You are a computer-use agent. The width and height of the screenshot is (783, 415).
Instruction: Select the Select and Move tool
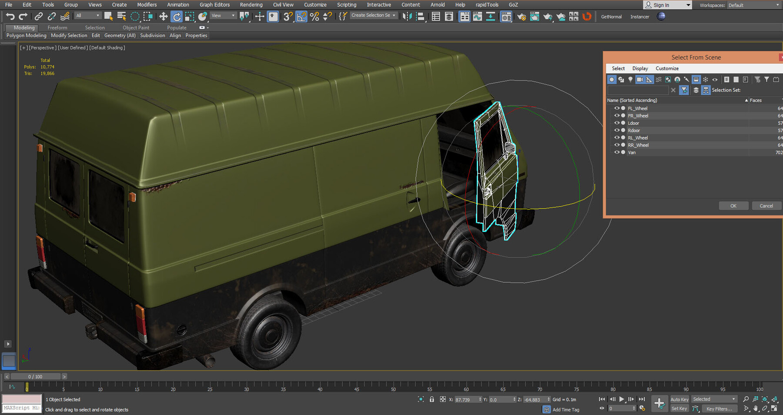[163, 17]
